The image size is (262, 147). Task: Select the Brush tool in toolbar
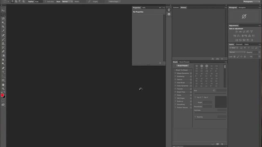point(3,39)
